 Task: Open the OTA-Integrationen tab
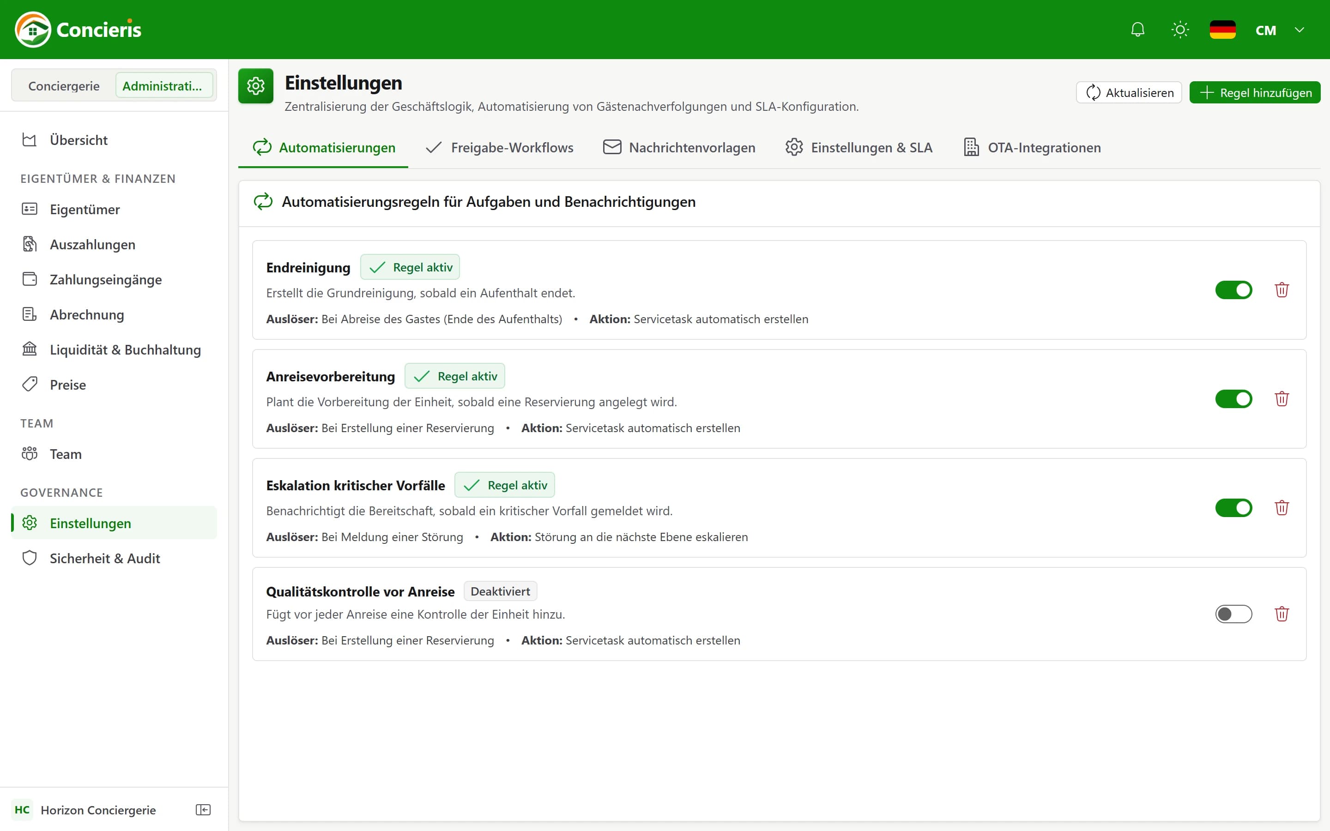point(1032,147)
